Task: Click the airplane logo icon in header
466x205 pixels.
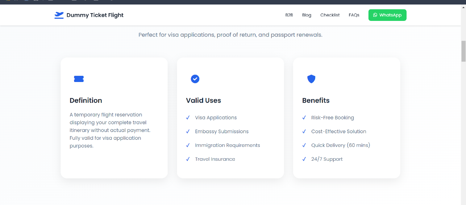Action: tap(59, 15)
